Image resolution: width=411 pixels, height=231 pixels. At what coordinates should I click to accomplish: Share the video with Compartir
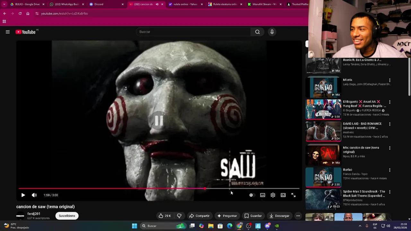[x=199, y=216]
